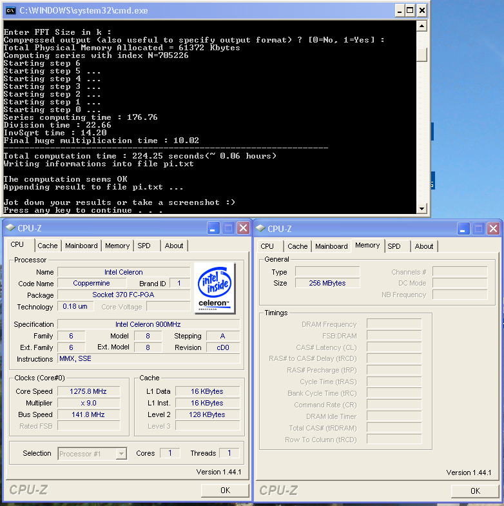Close the left CPU-Z window

pos(243,228)
